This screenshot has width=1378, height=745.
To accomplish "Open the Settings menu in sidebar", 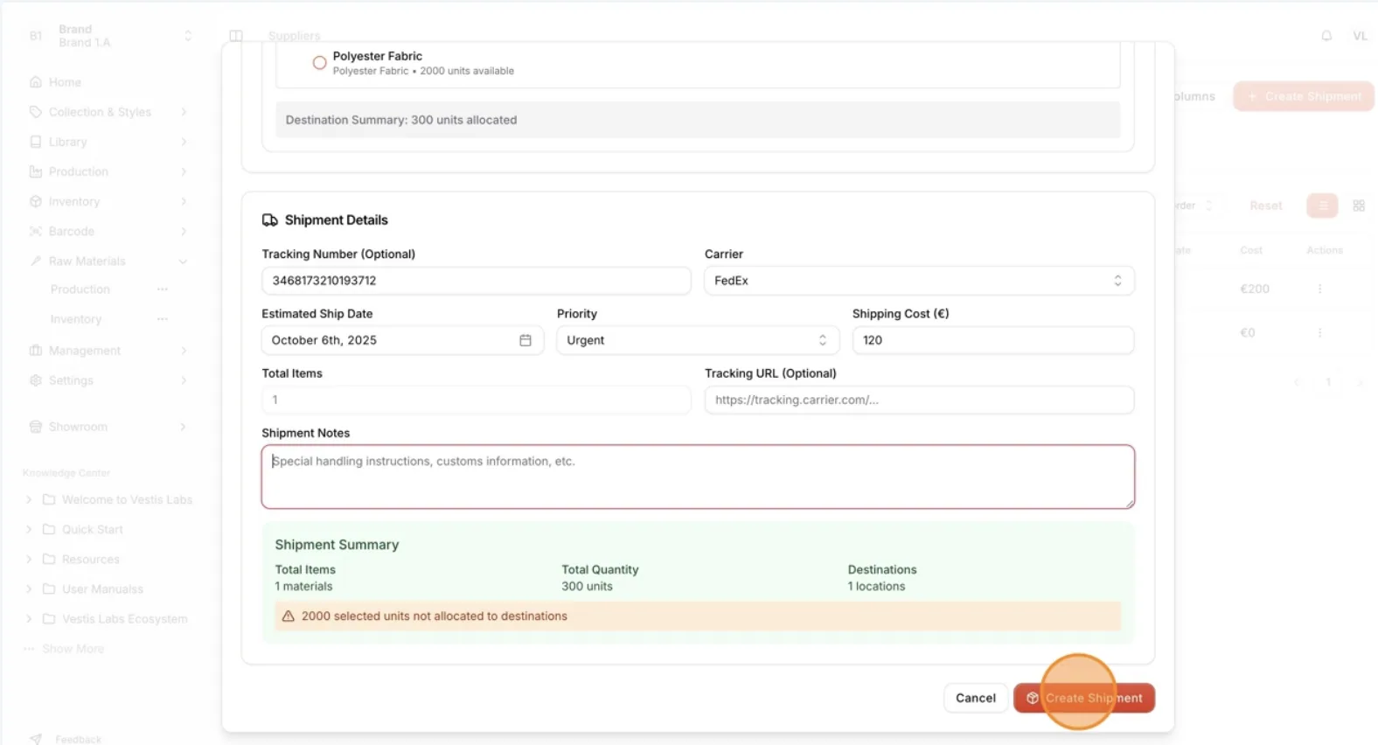I will pos(109,380).
